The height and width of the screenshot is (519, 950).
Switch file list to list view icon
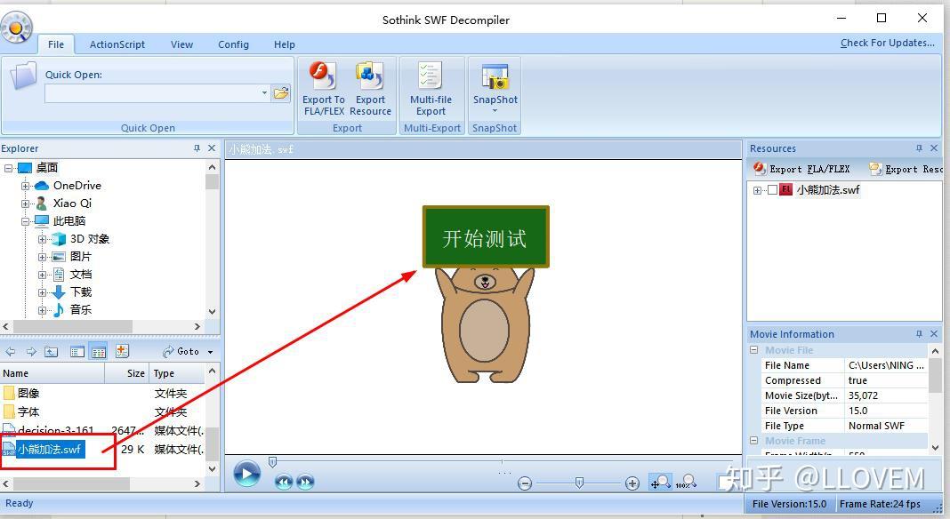click(77, 351)
